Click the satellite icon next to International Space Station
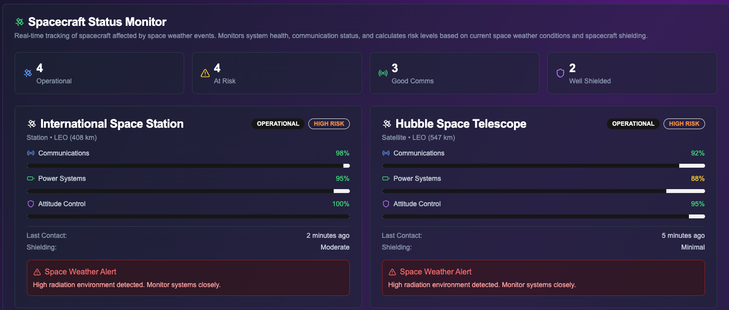The image size is (729, 310). pos(32,124)
